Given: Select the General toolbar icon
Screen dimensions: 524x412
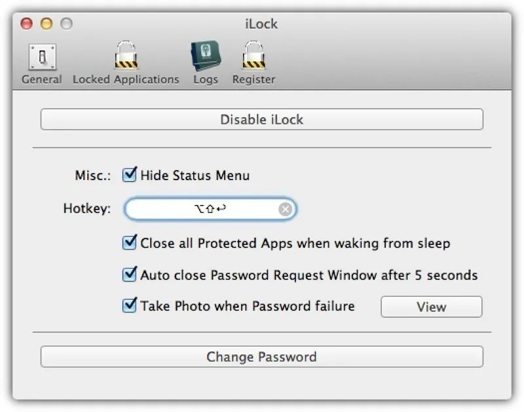Looking at the screenshot, I should click(41, 58).
